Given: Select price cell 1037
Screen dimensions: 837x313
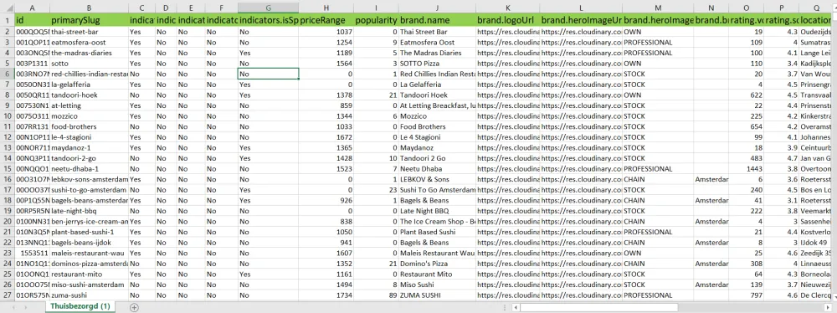Looking at the screenshot, I should point(326,32).
